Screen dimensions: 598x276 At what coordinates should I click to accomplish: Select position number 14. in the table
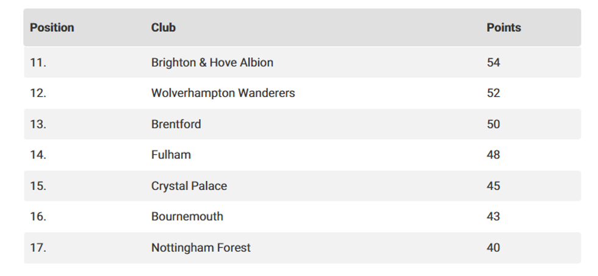[38, 155]
